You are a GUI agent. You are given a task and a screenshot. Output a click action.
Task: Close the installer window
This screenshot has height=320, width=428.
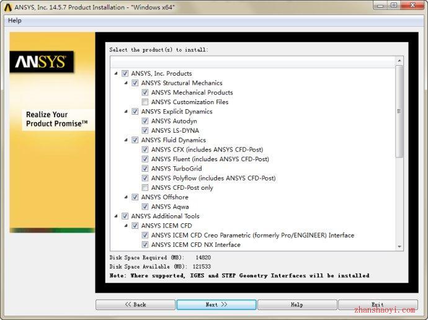pyautogui.click(x=412, y=5)
